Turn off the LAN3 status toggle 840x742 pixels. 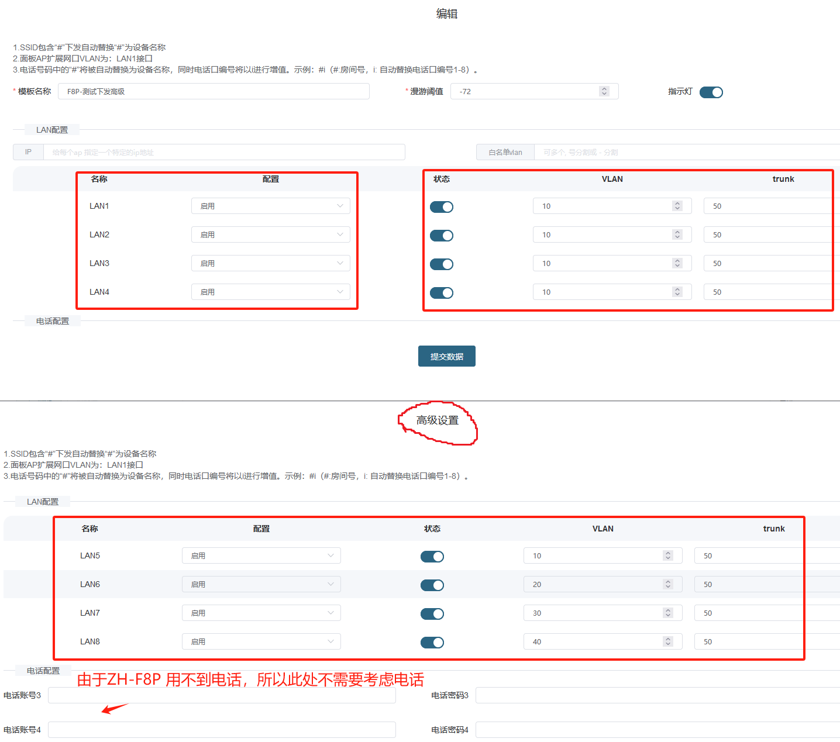click(441, 264)
